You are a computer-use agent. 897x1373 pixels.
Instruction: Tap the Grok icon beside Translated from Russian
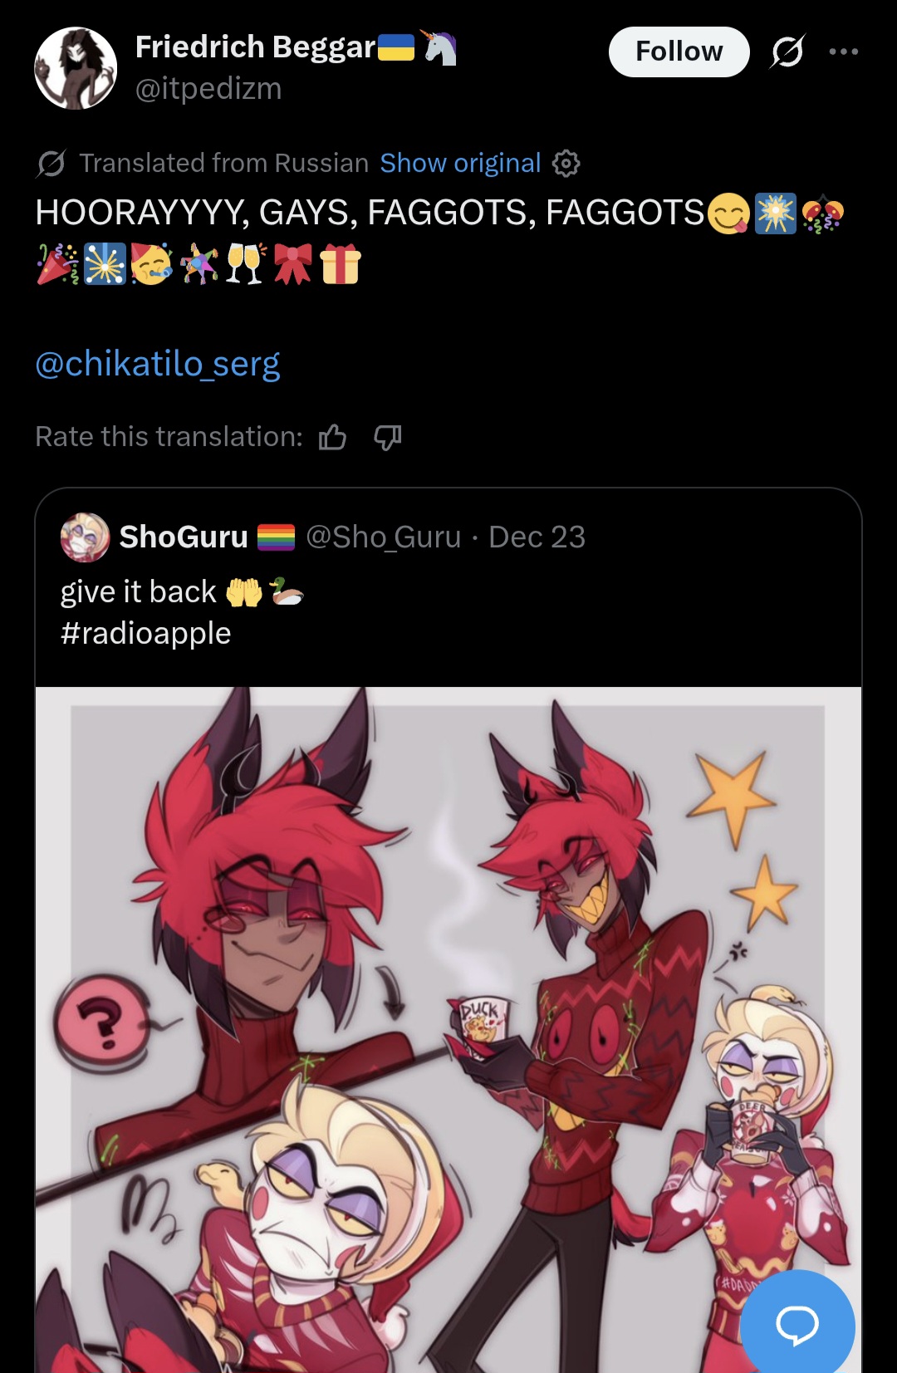tap(51, 163)
